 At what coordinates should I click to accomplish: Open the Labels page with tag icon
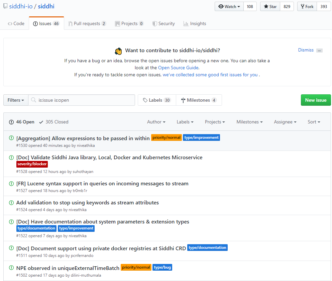157,100
